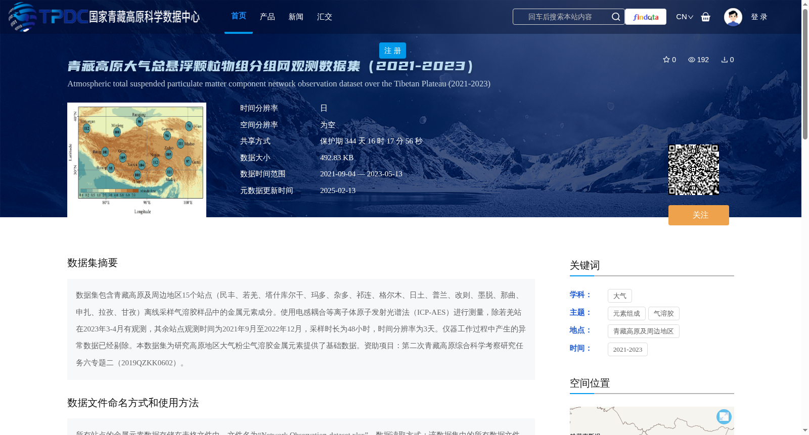
Task: Click the QR code image
Action: 694,170
